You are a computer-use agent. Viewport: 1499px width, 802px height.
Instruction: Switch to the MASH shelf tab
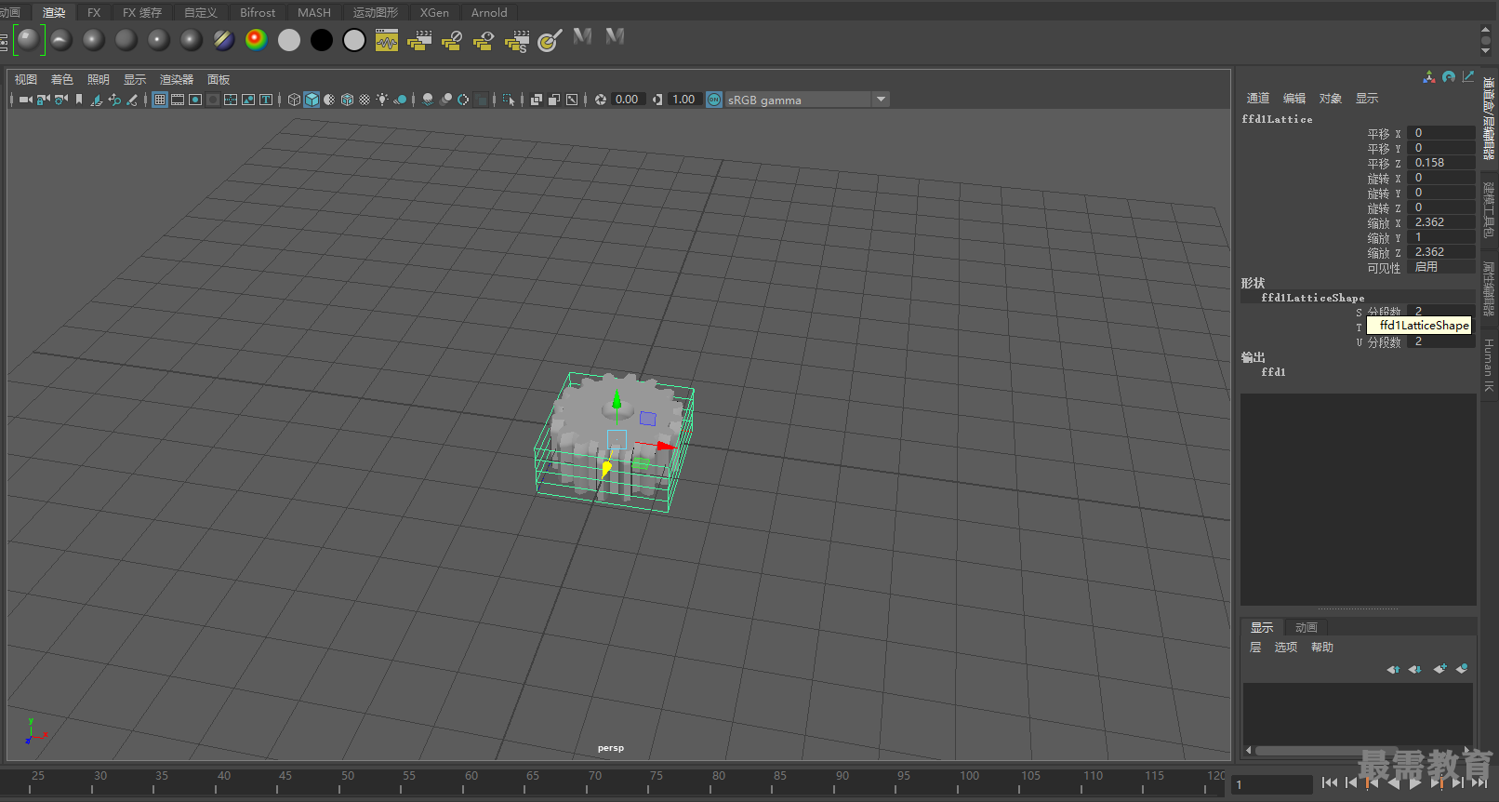314,12
